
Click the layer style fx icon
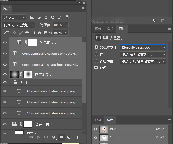tap(38, 137)
